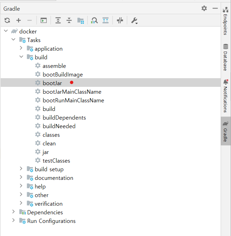Viewport: 231px width, 236px height.
Task: Expand other task group
Action: (x=21, y=194)
